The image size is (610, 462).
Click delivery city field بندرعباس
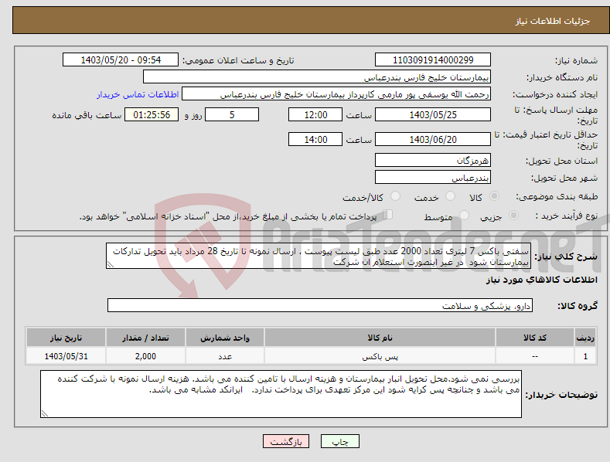point(433,178)
